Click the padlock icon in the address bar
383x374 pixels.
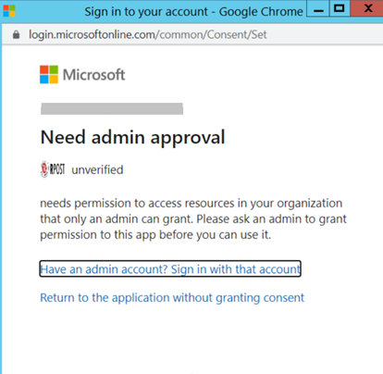click(16, 34)
